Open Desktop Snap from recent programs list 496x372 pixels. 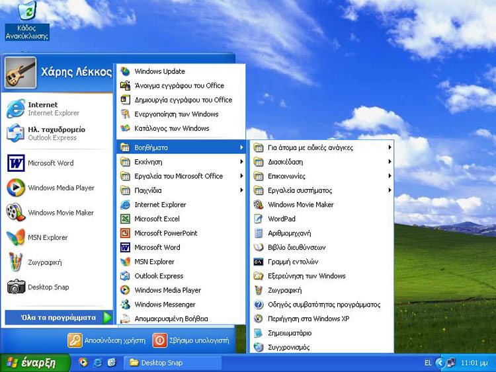pyautogui.click(x=57, y=287)
